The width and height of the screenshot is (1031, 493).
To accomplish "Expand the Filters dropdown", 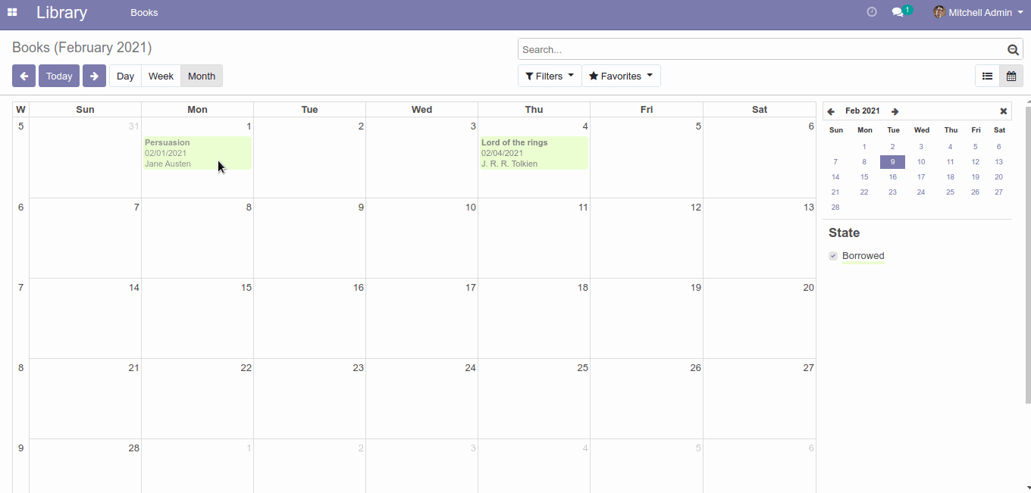I will (x=550, y=76).
